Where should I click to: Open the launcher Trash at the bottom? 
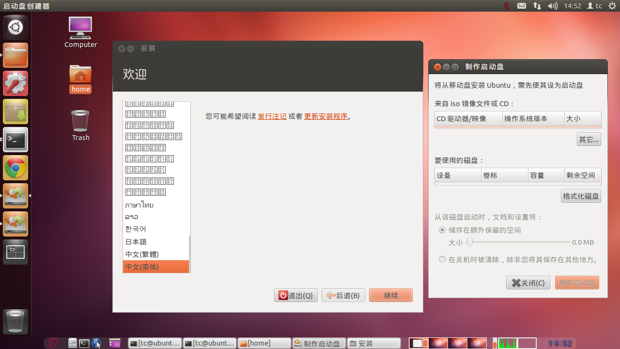coord(15,321)
